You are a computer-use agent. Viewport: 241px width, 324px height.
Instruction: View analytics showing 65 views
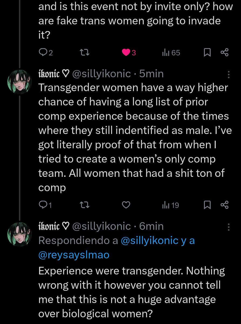(x=171, y=53)
